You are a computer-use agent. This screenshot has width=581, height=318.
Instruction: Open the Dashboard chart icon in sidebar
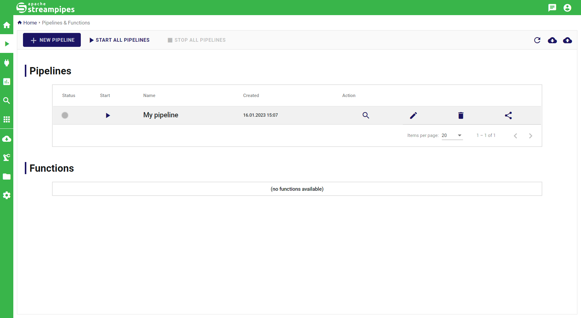7,82
